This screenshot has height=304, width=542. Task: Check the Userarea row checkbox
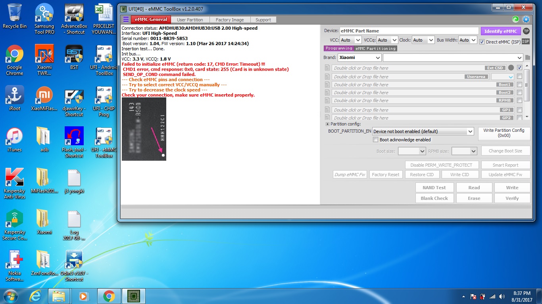point(519,76)
